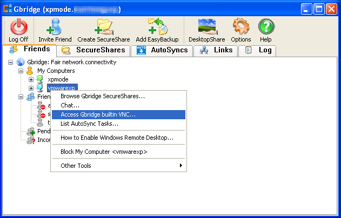Click the Pending invitations icon

pos(31,131)
